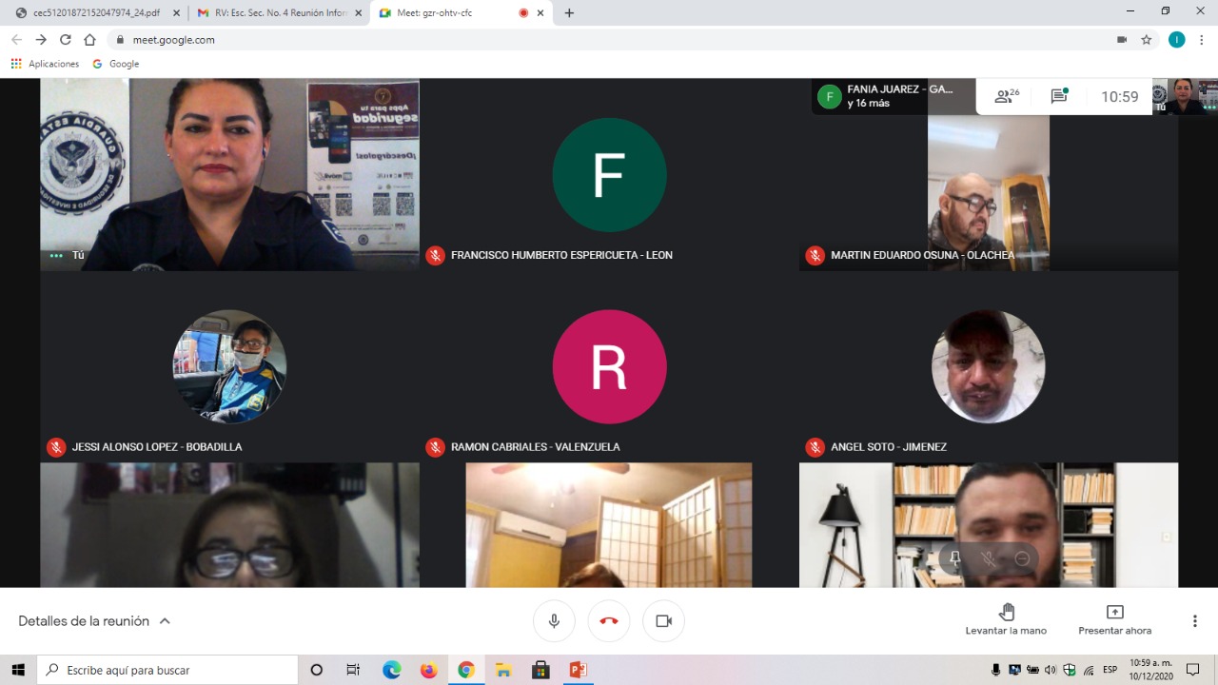Bookmark this page with the star icon
This screenshot has height=685, width=1218.
click(x=1147, y=40)
